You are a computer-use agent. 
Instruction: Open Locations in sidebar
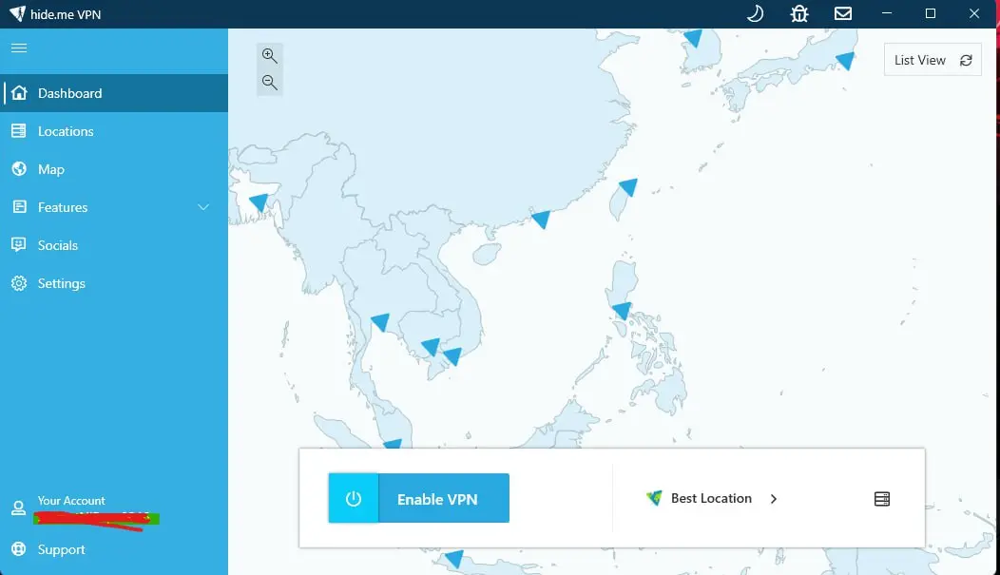pyautogui.click(x=114, y=131)
